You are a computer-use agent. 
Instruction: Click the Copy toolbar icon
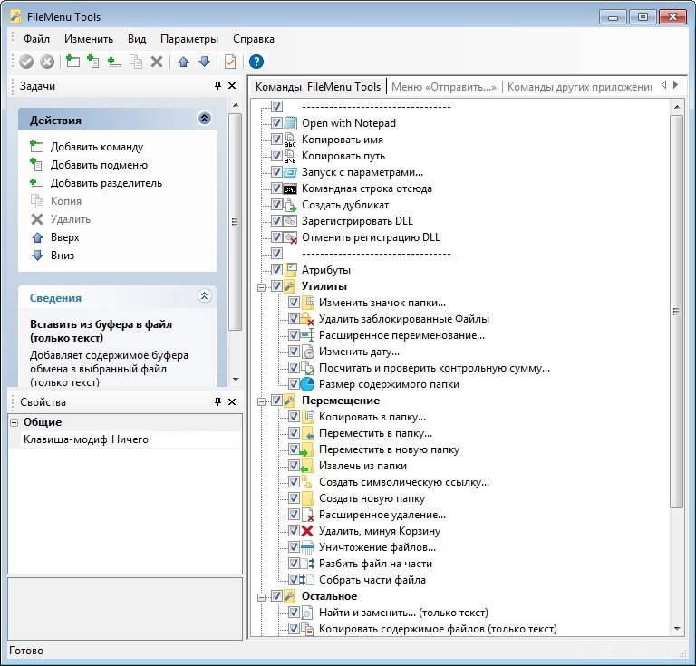(135, 62)
